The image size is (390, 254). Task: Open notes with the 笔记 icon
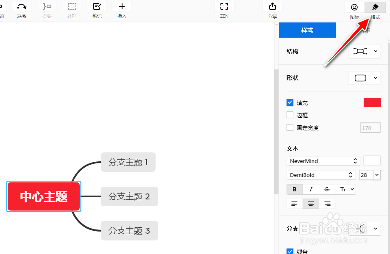tap(97, 6)
